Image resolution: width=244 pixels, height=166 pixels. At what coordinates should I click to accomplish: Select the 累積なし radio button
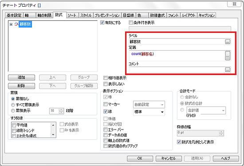[x=13, y=99]
